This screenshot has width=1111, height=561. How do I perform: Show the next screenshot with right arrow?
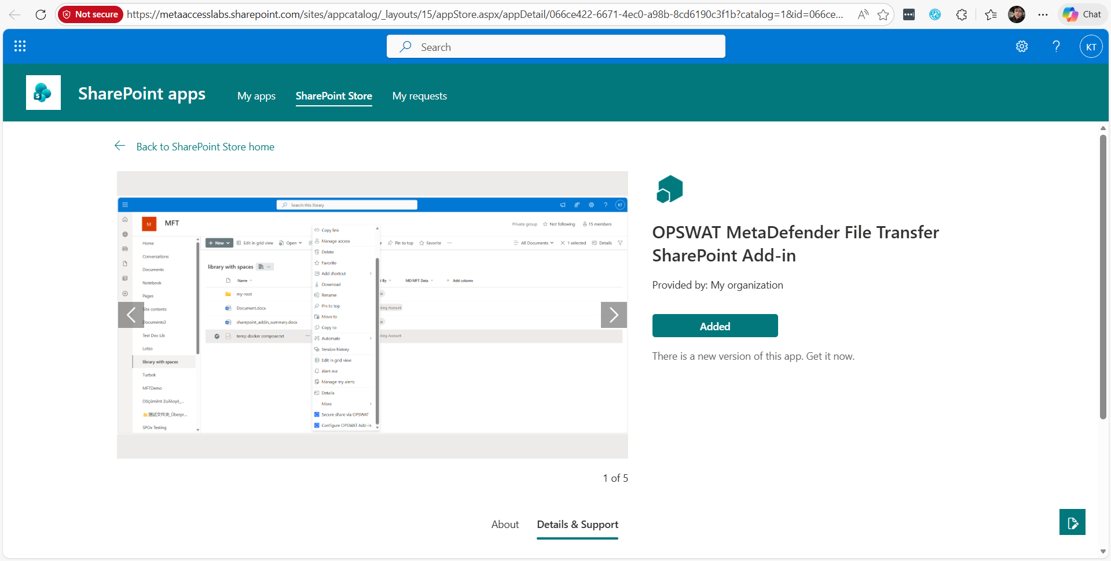(613, 315)
